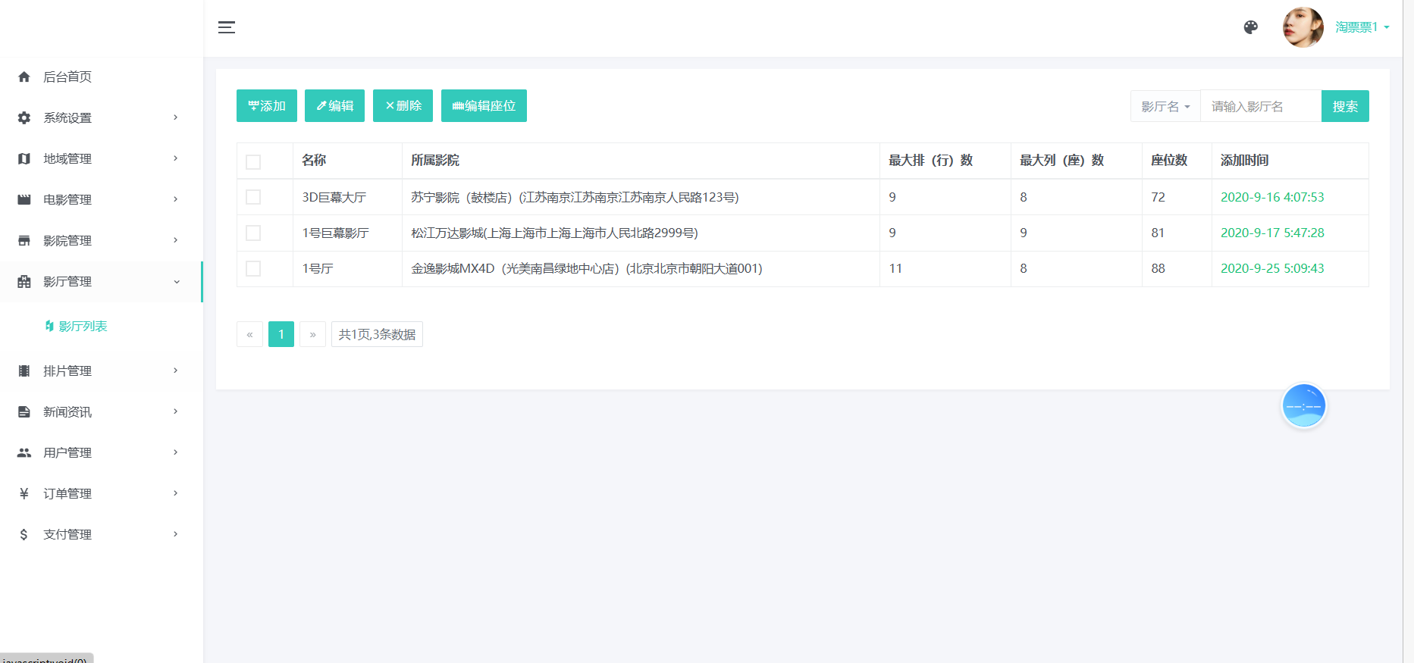1414x663 pixels.
Task: Click the user avatar picture
Action: point(1303,27)
